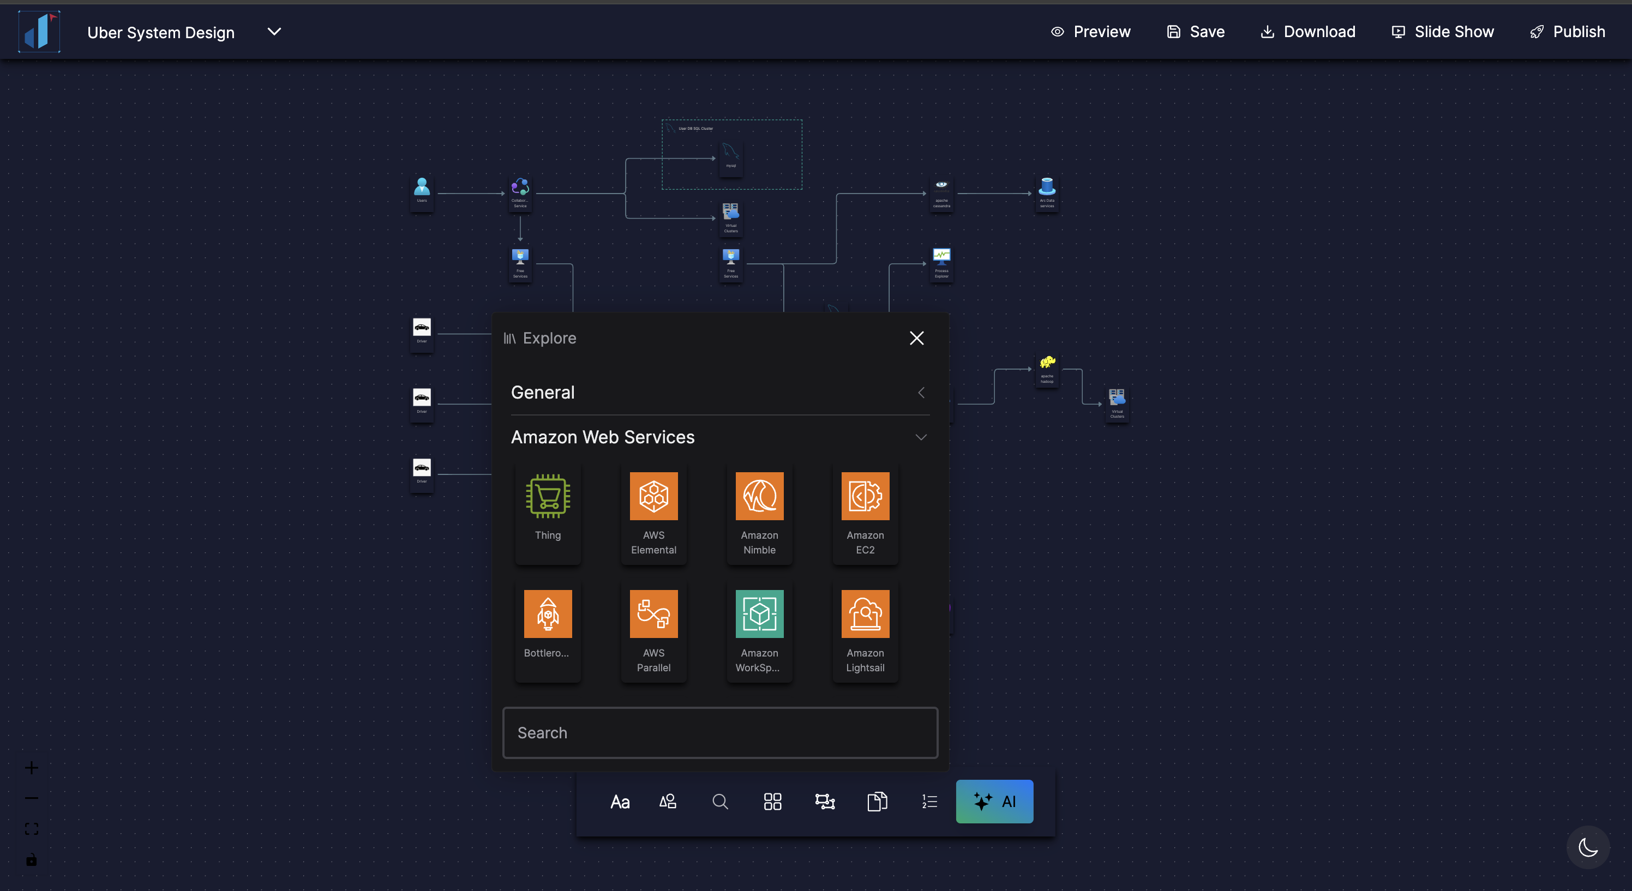Click the magnifier search icon in toolbar

(719, 802)
